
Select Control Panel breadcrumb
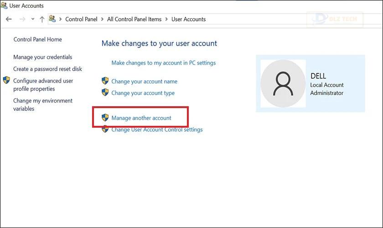[81, 19]
